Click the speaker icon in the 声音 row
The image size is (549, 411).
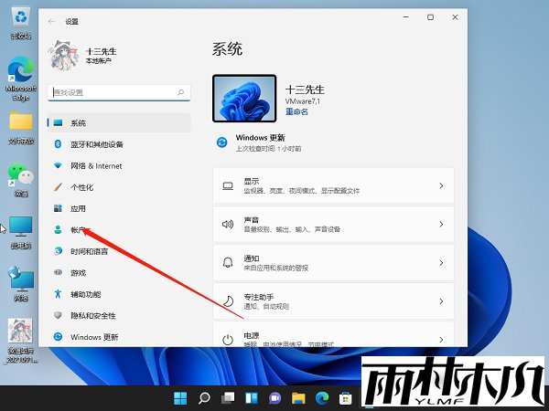228,224
